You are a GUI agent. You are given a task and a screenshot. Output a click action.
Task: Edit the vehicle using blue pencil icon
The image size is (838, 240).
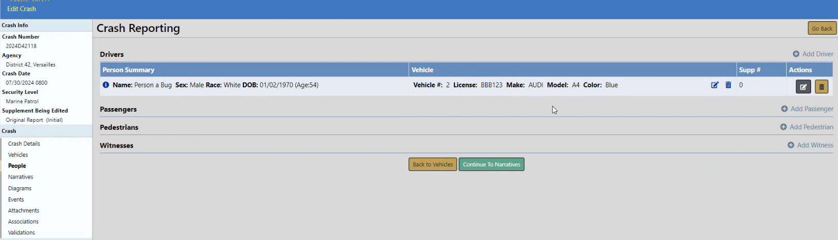[x=715, y=85]
